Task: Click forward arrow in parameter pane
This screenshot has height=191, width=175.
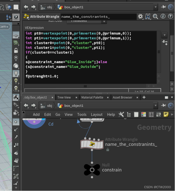Action: 34,7
